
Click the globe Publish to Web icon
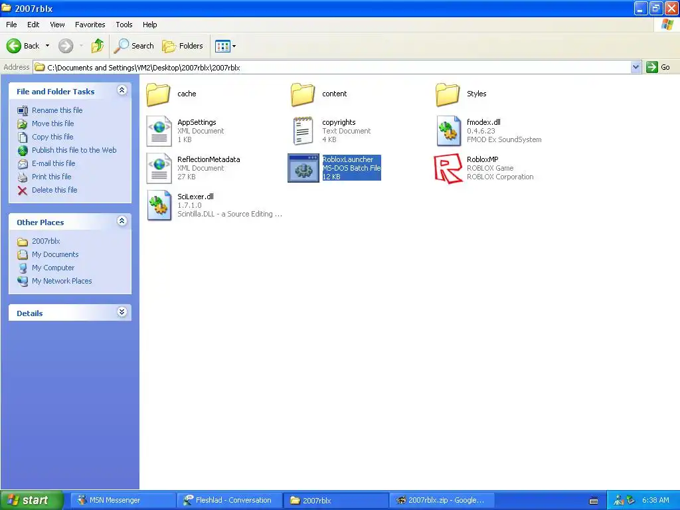coord(23,151)
